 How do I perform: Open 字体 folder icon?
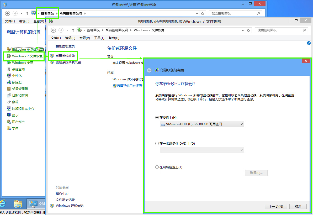[x=9, y=128]
